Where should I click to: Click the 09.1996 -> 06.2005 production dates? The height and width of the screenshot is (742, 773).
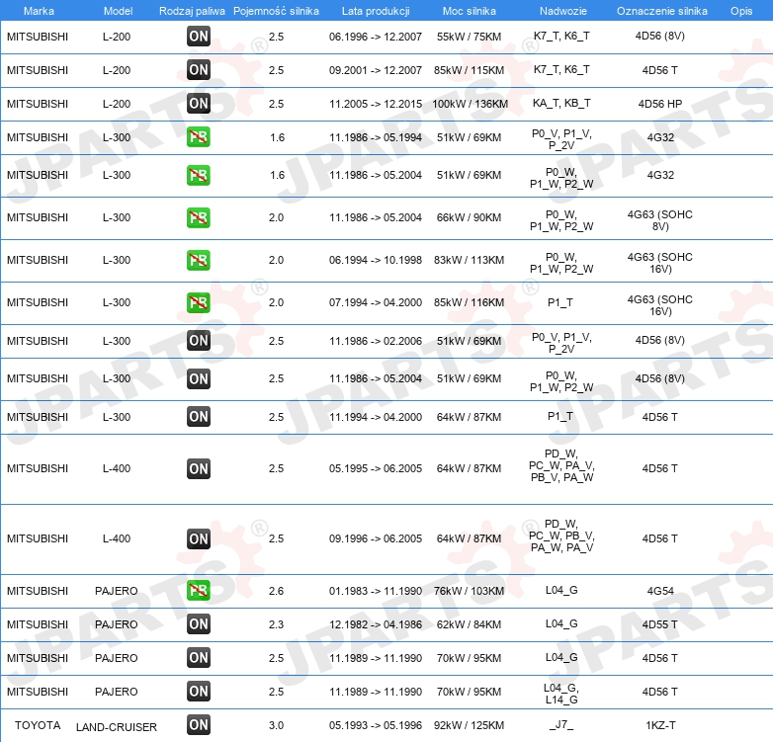pos(376,538)
